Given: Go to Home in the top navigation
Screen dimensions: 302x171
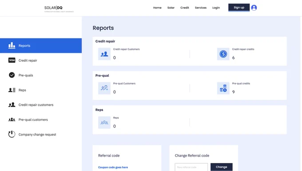Looking at the screenshot, I should pyautogui.click(x=157, y=8).
